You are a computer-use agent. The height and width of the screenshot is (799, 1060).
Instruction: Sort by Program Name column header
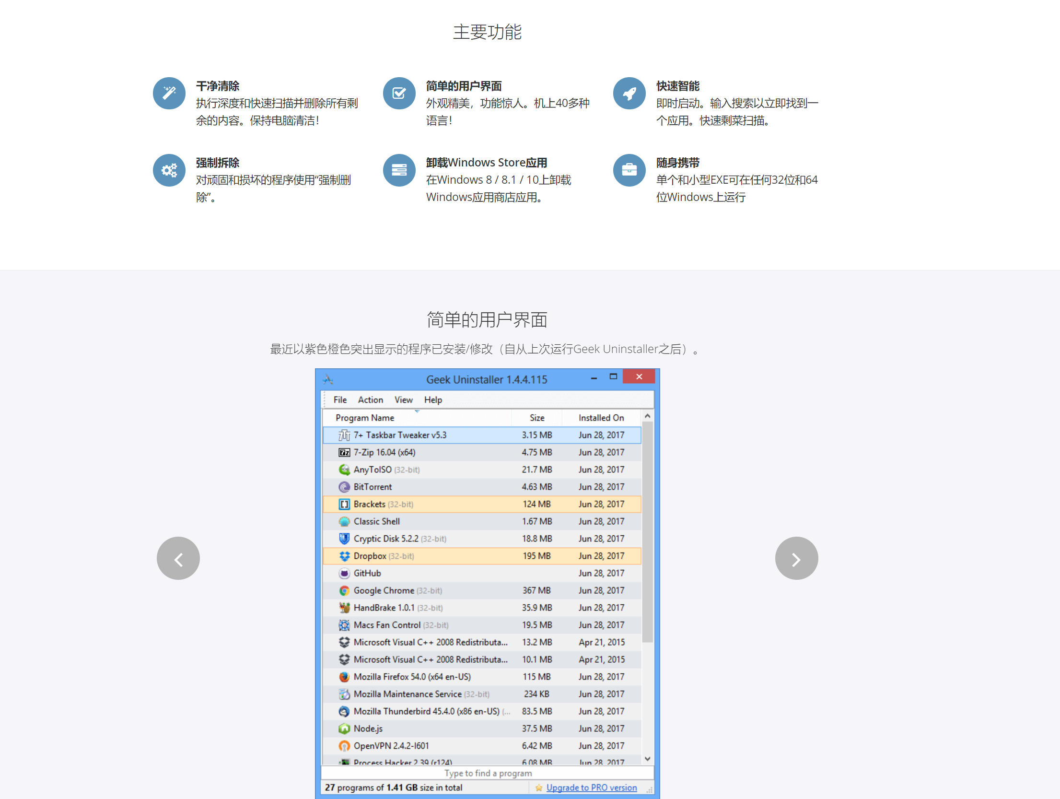tap(417, 418)
